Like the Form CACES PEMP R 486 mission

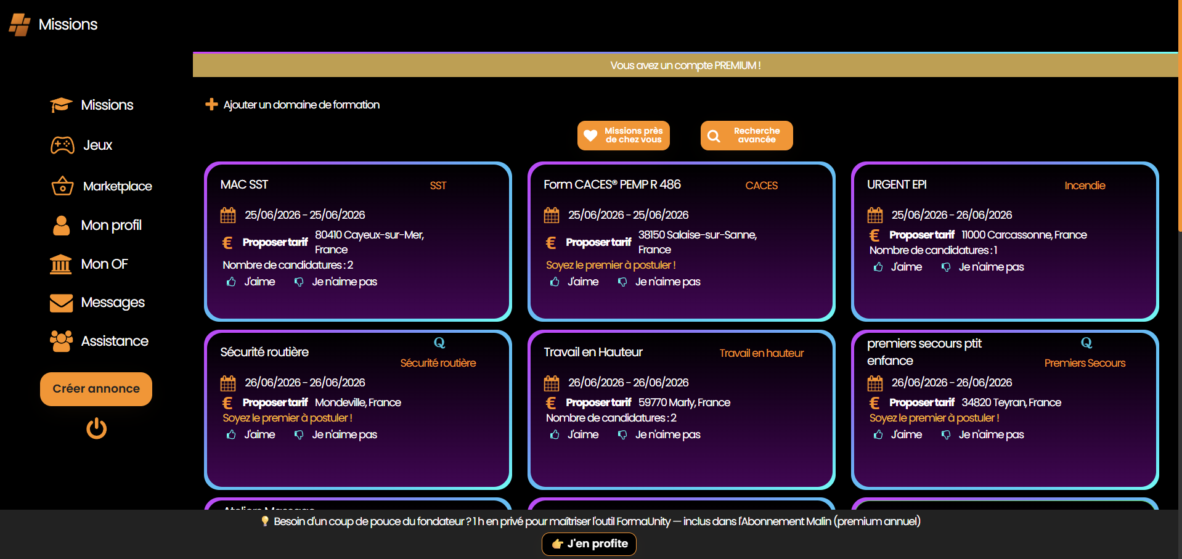[x=574, y=282]
